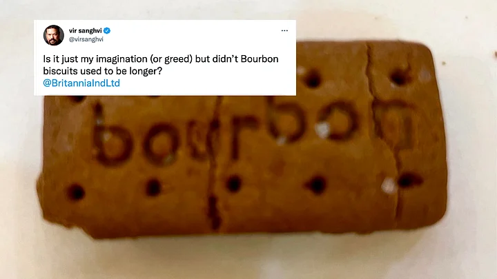Viewport: 497px width, 279px height.
Task: Click the blue verified checkmark badge
Action: tap(107, 31)
